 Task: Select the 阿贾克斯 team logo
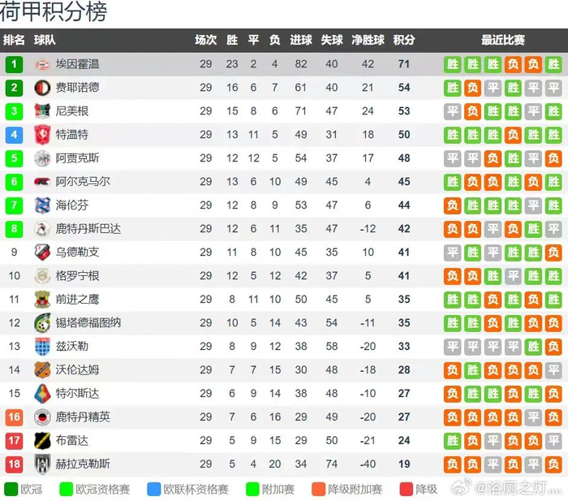[42, 158]
